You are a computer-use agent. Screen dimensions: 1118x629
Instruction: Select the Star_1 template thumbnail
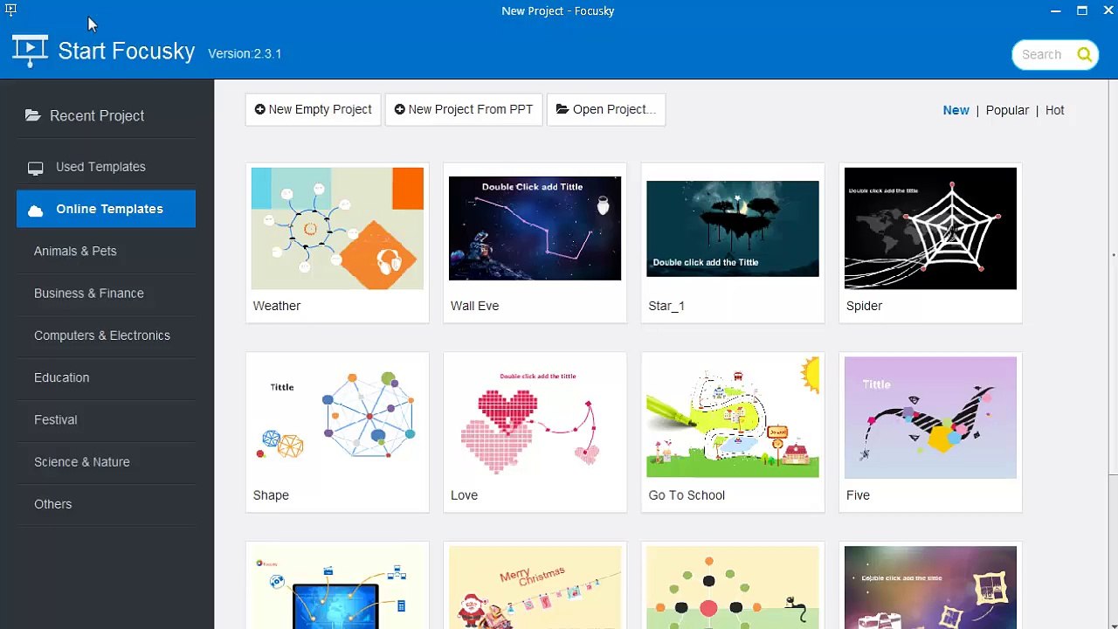coord(733,228)
